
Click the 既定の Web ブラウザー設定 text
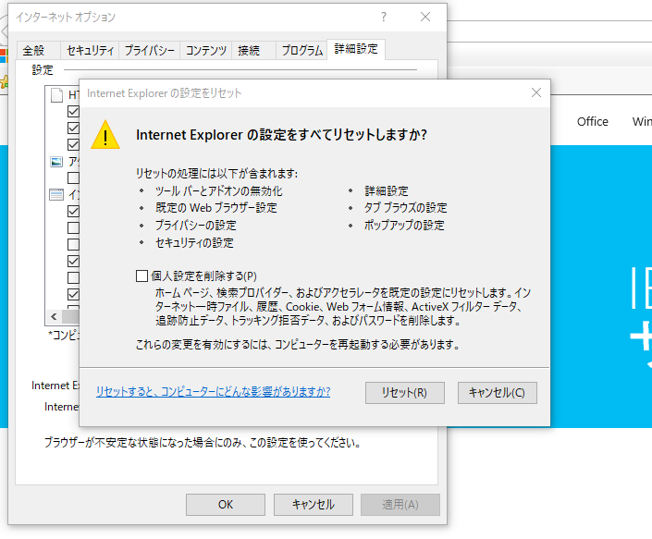pyautogui.click(x=216, y=208)
